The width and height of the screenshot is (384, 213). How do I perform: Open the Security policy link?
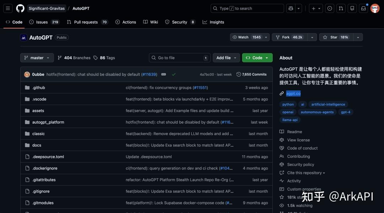click(300, 165)
